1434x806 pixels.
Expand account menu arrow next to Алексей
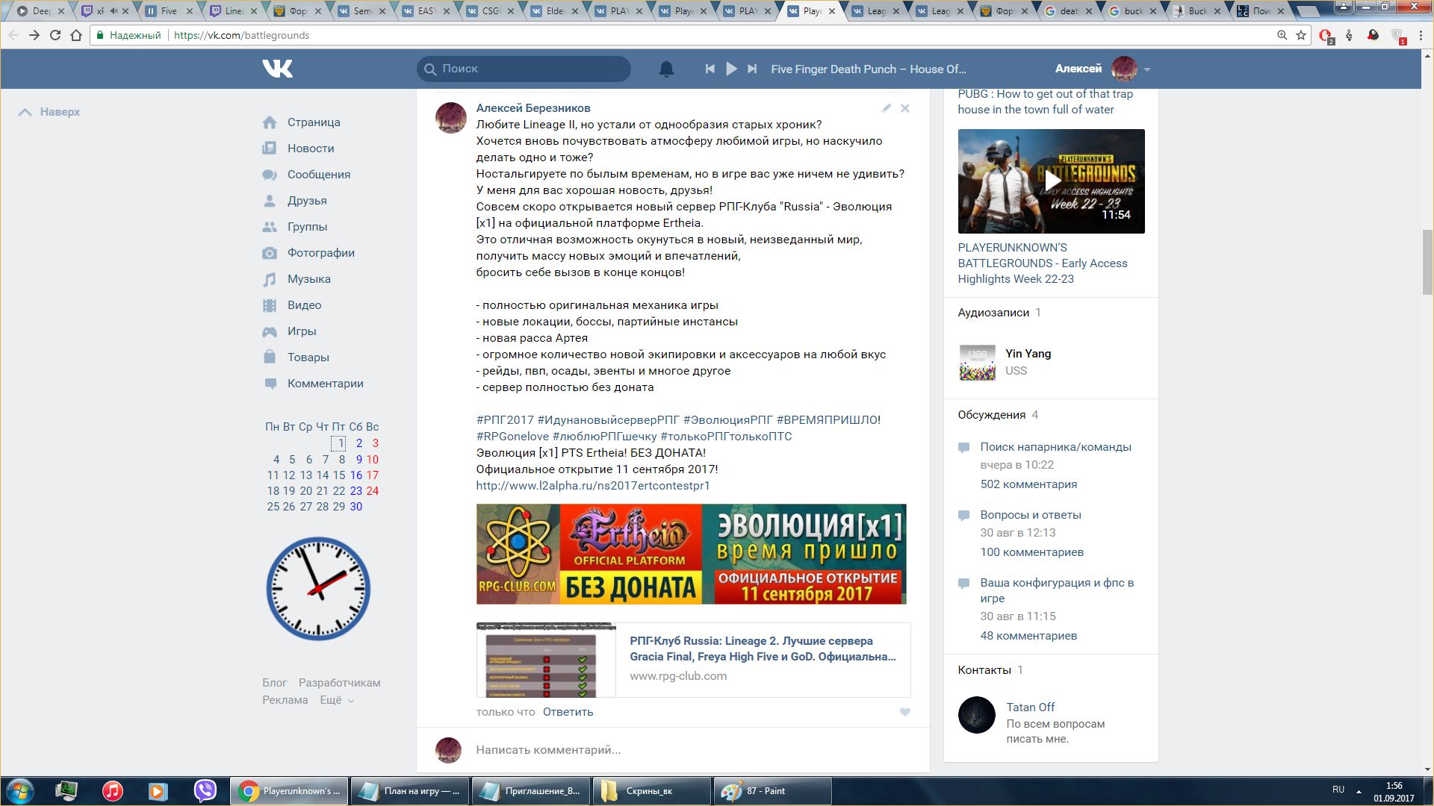(1147, 69)
